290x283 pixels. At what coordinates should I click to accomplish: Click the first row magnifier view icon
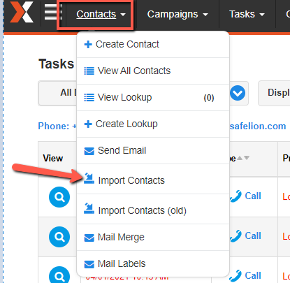point(59,197)
